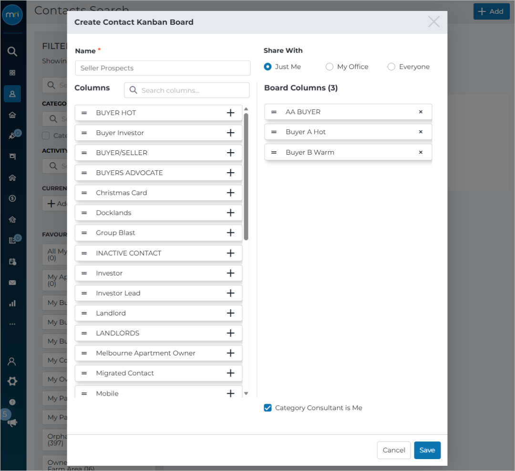Add Christmas Card column via plus icon
This screenshot has height=471, width=515.
pos(231,193)
